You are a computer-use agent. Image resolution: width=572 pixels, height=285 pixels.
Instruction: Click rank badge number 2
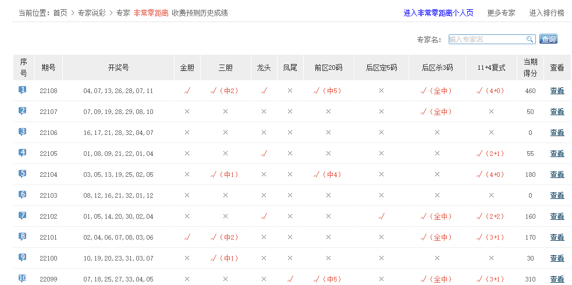point(23,111)
